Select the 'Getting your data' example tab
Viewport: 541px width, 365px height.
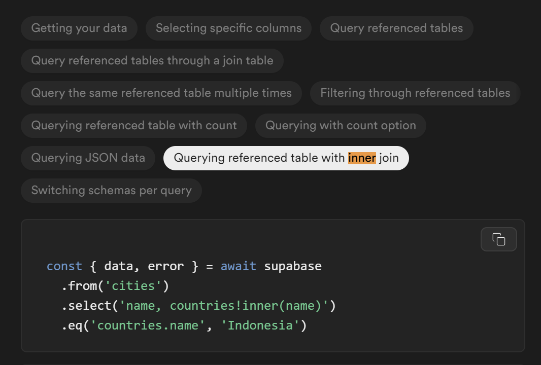[x=79, y=28]
